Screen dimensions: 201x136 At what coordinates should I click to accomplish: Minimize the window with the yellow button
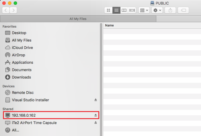point(10,3)
